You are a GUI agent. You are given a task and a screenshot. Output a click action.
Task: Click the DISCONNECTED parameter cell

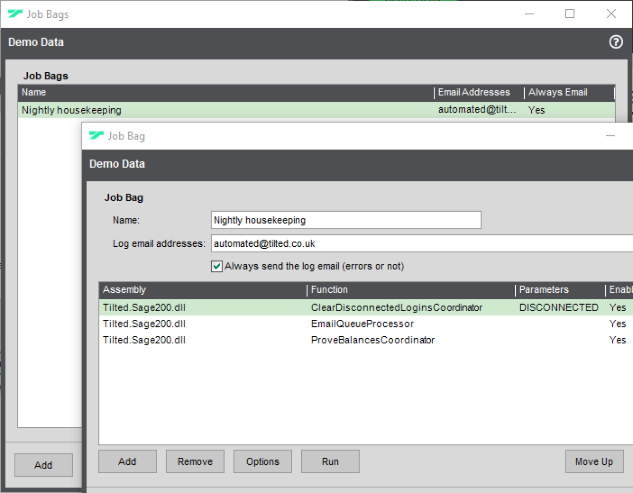[559, 308]
